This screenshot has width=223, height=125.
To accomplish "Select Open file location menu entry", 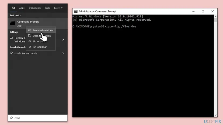I will click(41, 36).
